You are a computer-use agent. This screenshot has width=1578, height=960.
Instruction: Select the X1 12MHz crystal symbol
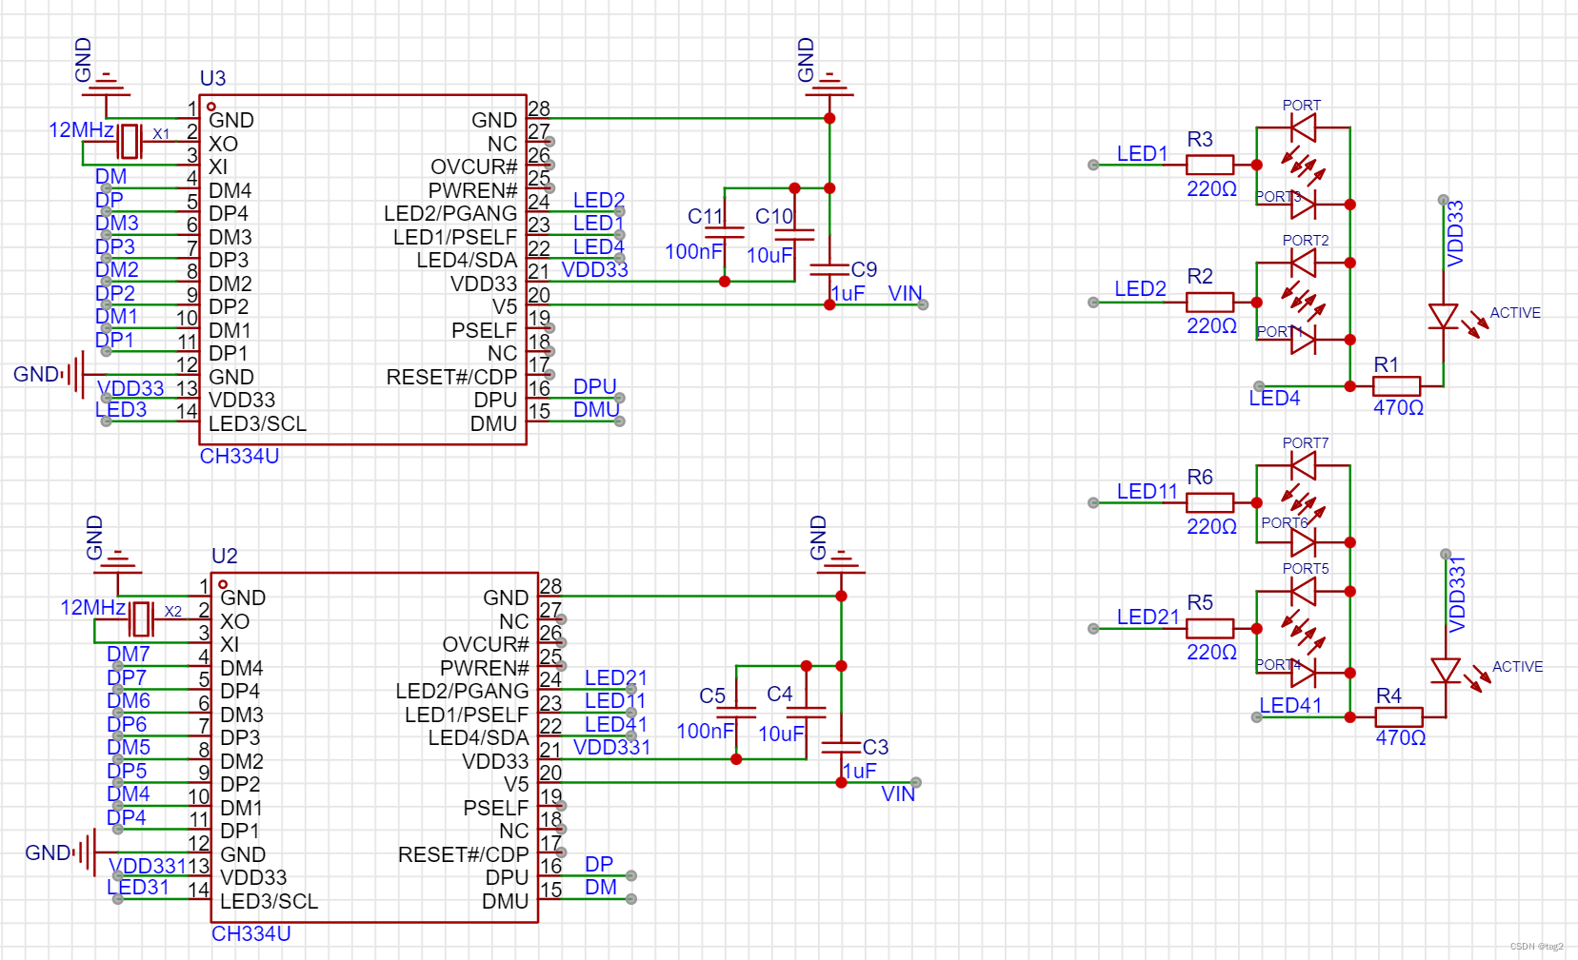(x=130, y=142)
